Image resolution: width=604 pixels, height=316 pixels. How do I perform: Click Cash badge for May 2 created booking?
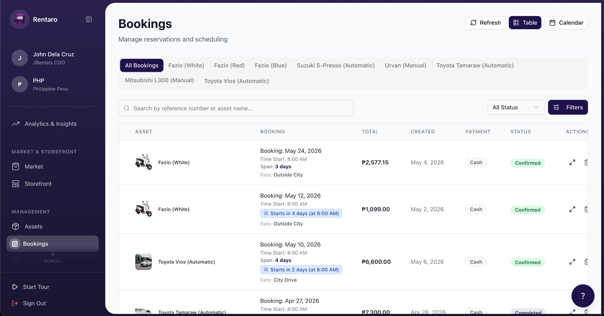click(x=476, y=209)
